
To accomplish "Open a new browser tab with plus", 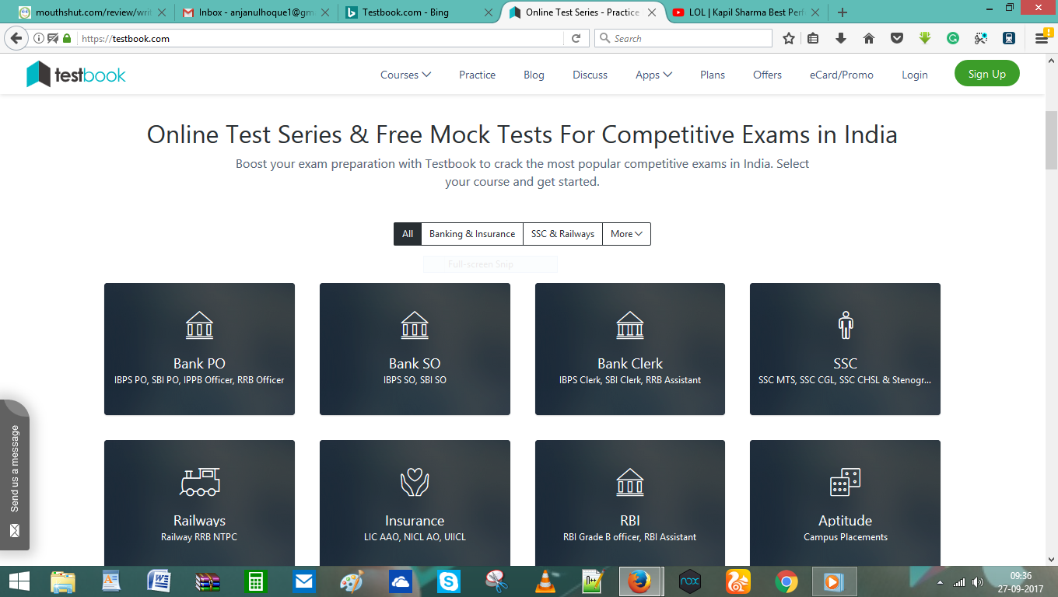I will point(843,12).
